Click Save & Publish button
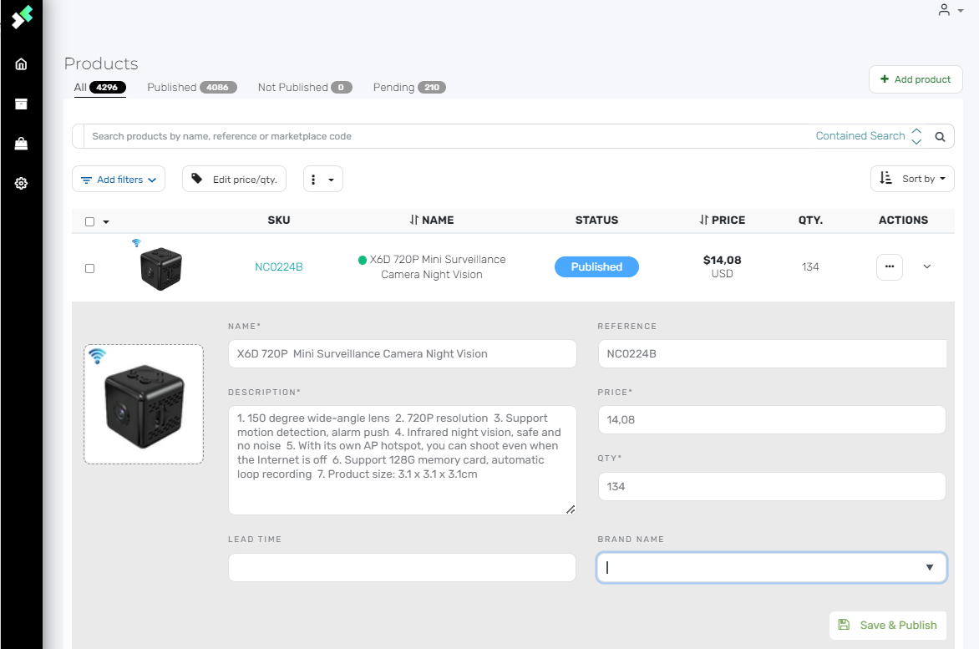979x649 pixels. (888, 625)
